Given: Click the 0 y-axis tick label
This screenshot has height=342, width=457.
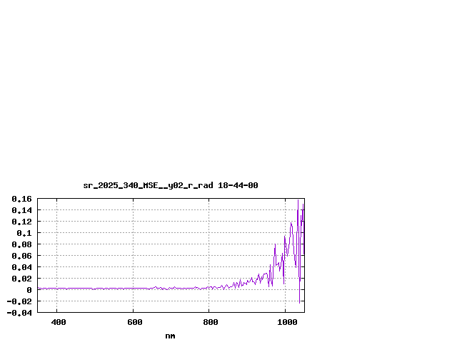Looking at the screenshot, I should [29, 290].
